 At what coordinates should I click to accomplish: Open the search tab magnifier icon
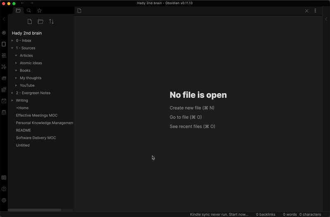click(x=29, y=10)
